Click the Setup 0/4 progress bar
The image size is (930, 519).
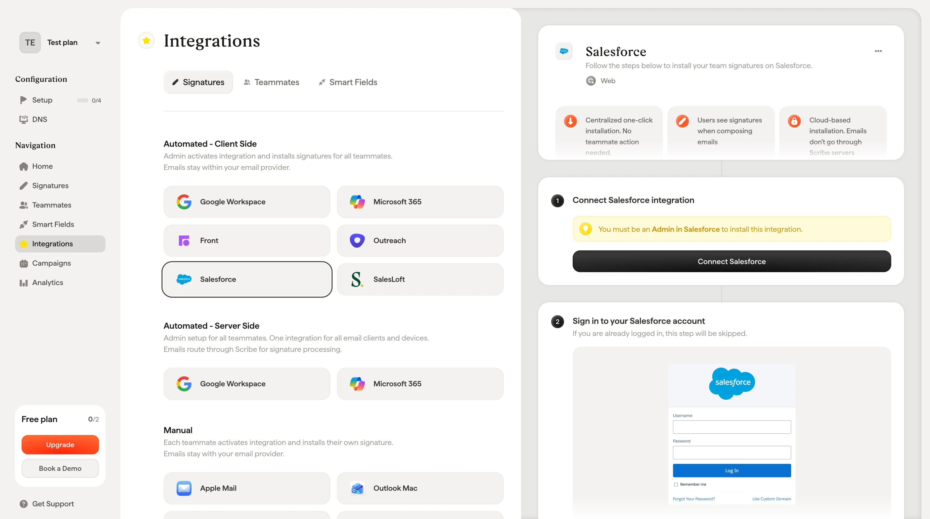click(x=82, y=100)
